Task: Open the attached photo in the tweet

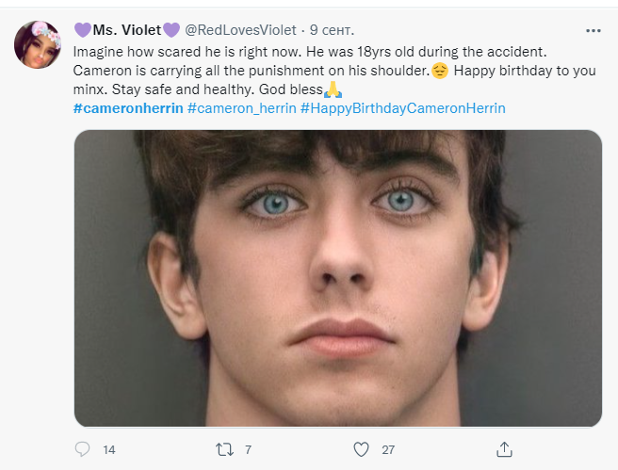Action: click(337, 278)
